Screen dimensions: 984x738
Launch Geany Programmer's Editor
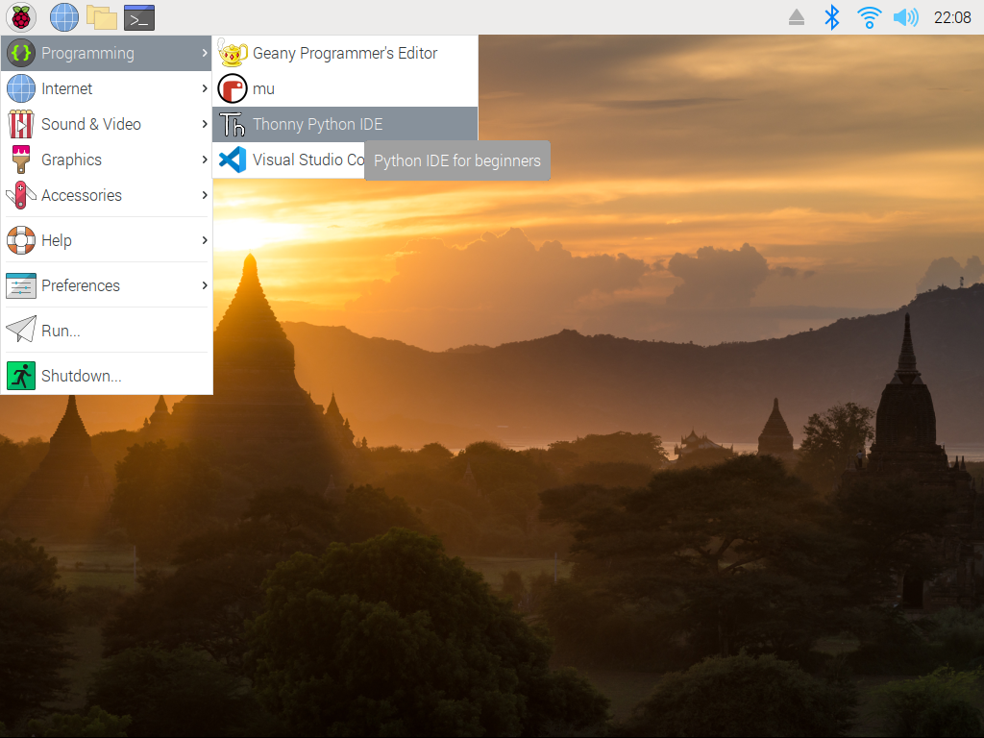click(x=345, y=54)
